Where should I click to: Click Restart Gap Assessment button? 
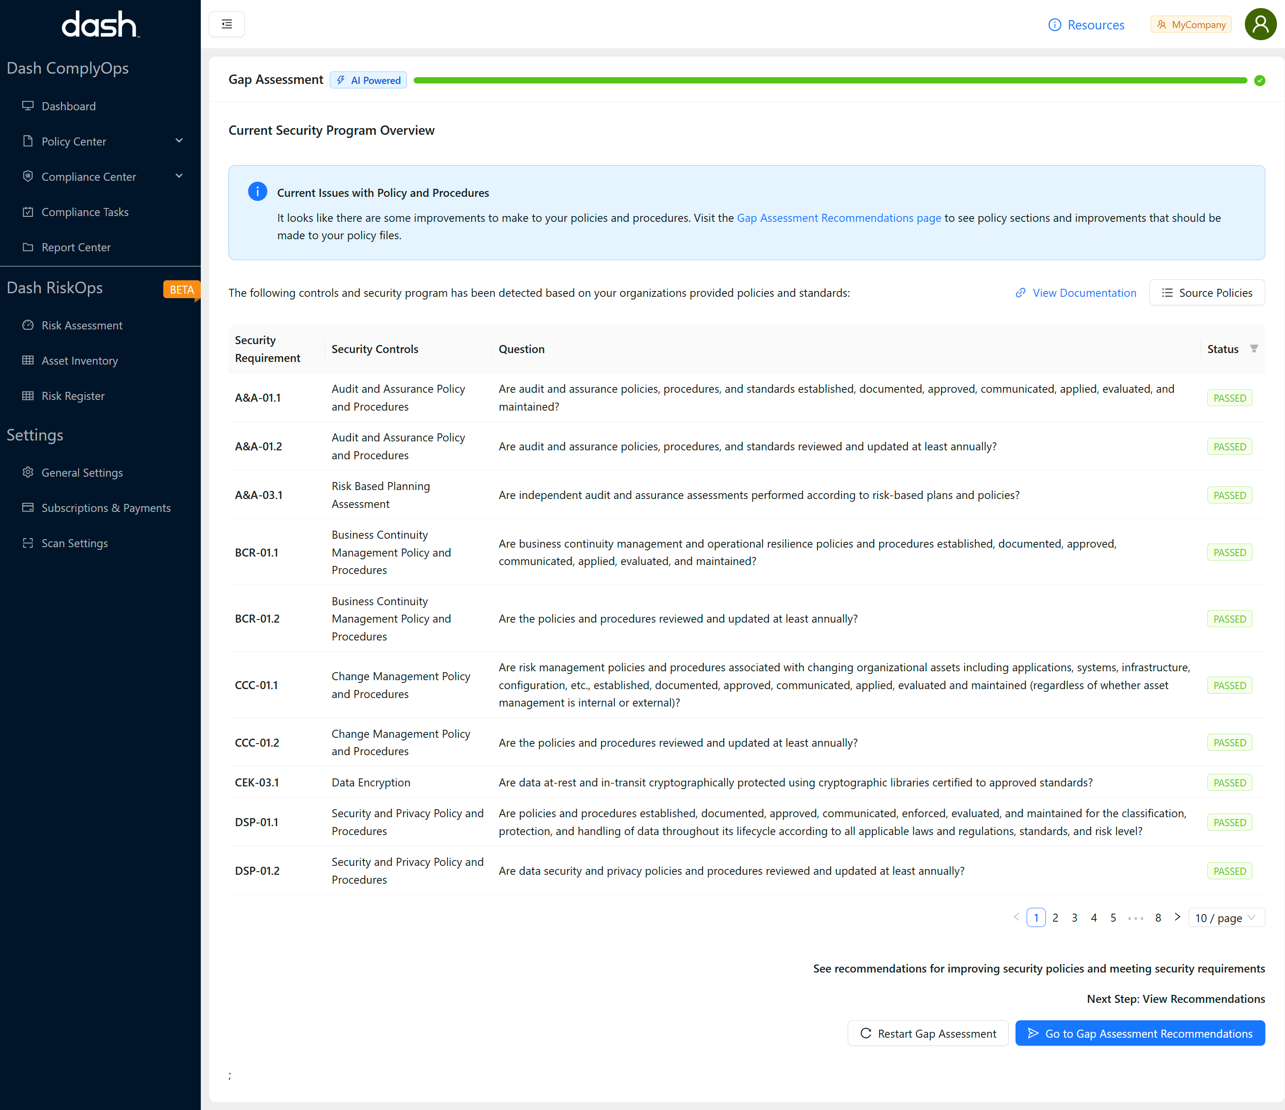coord(928,1033)
